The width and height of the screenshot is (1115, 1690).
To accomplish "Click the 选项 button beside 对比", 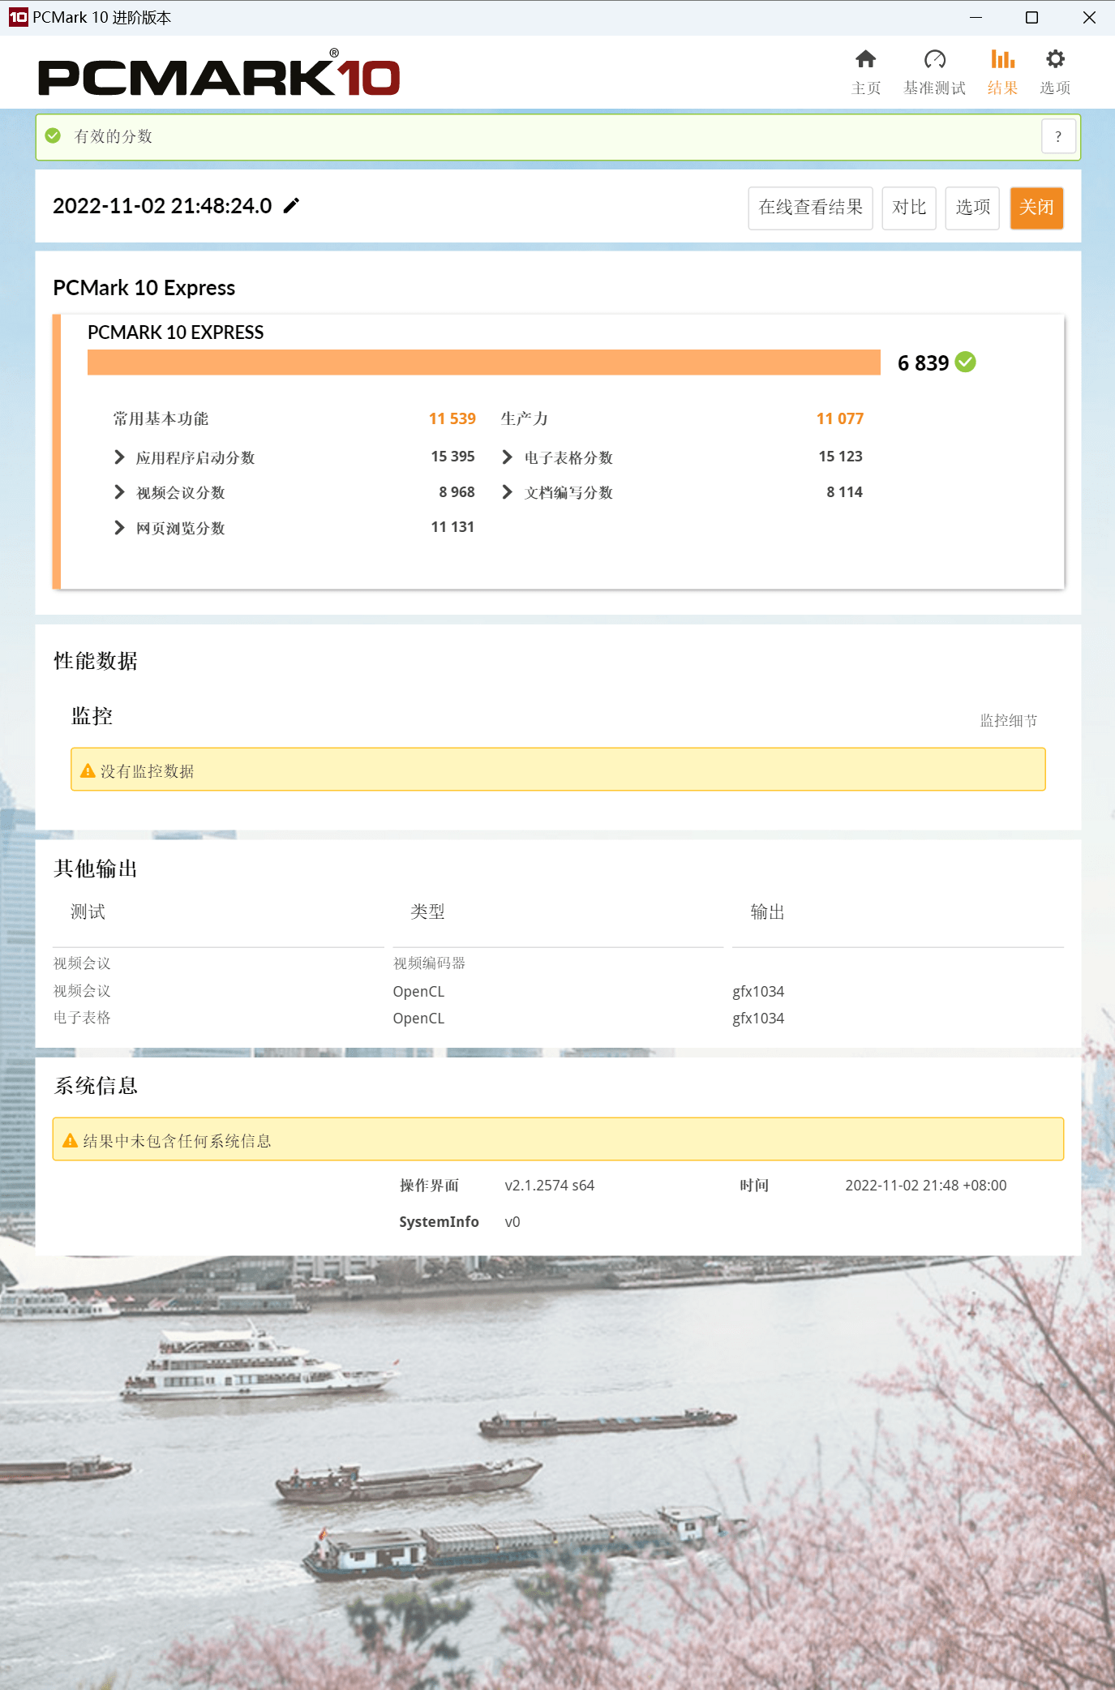I will [972, 208].
